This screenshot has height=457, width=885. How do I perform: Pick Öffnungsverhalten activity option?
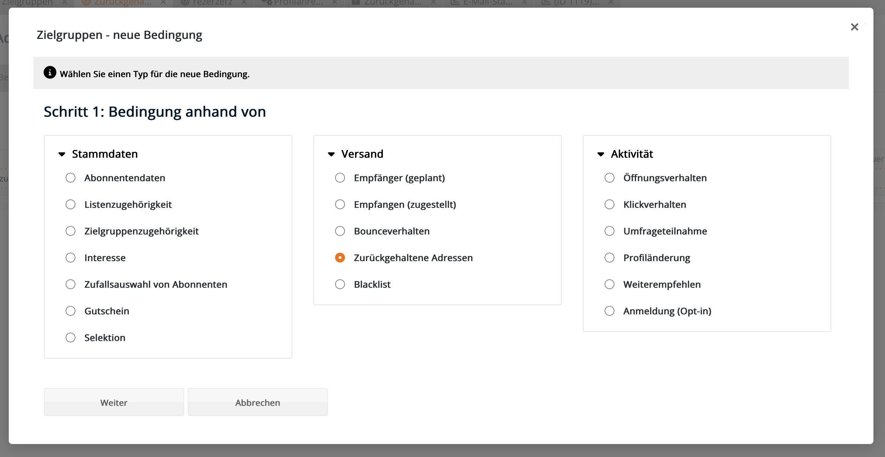(x=610, y=178)
